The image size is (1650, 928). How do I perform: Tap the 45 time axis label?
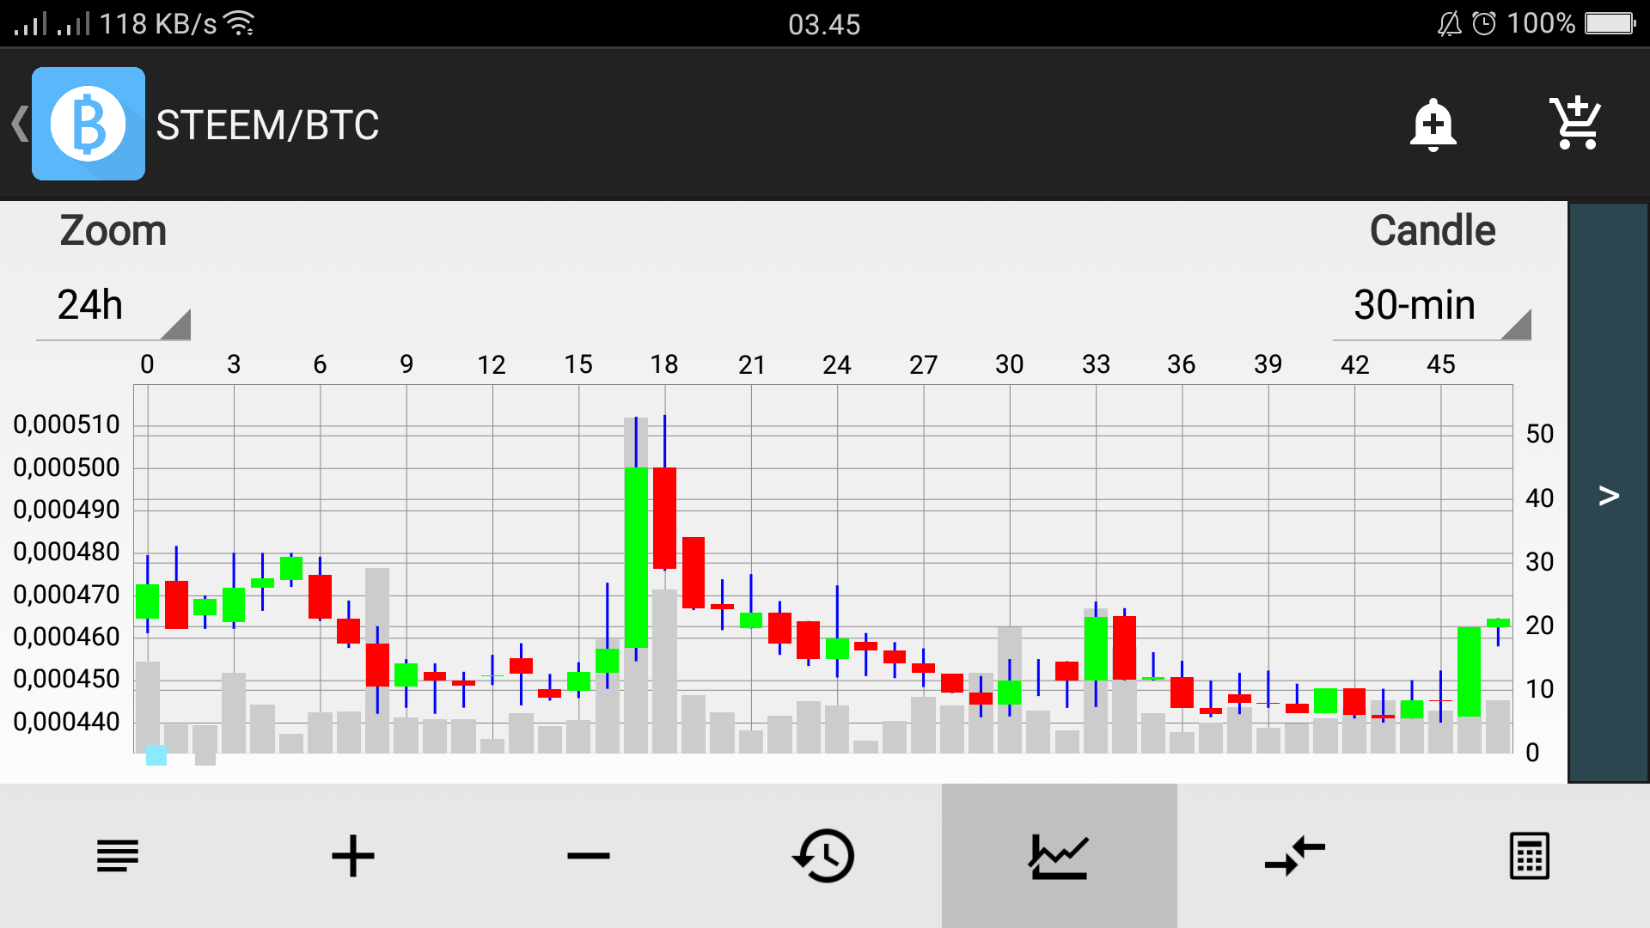(1440, 364)
